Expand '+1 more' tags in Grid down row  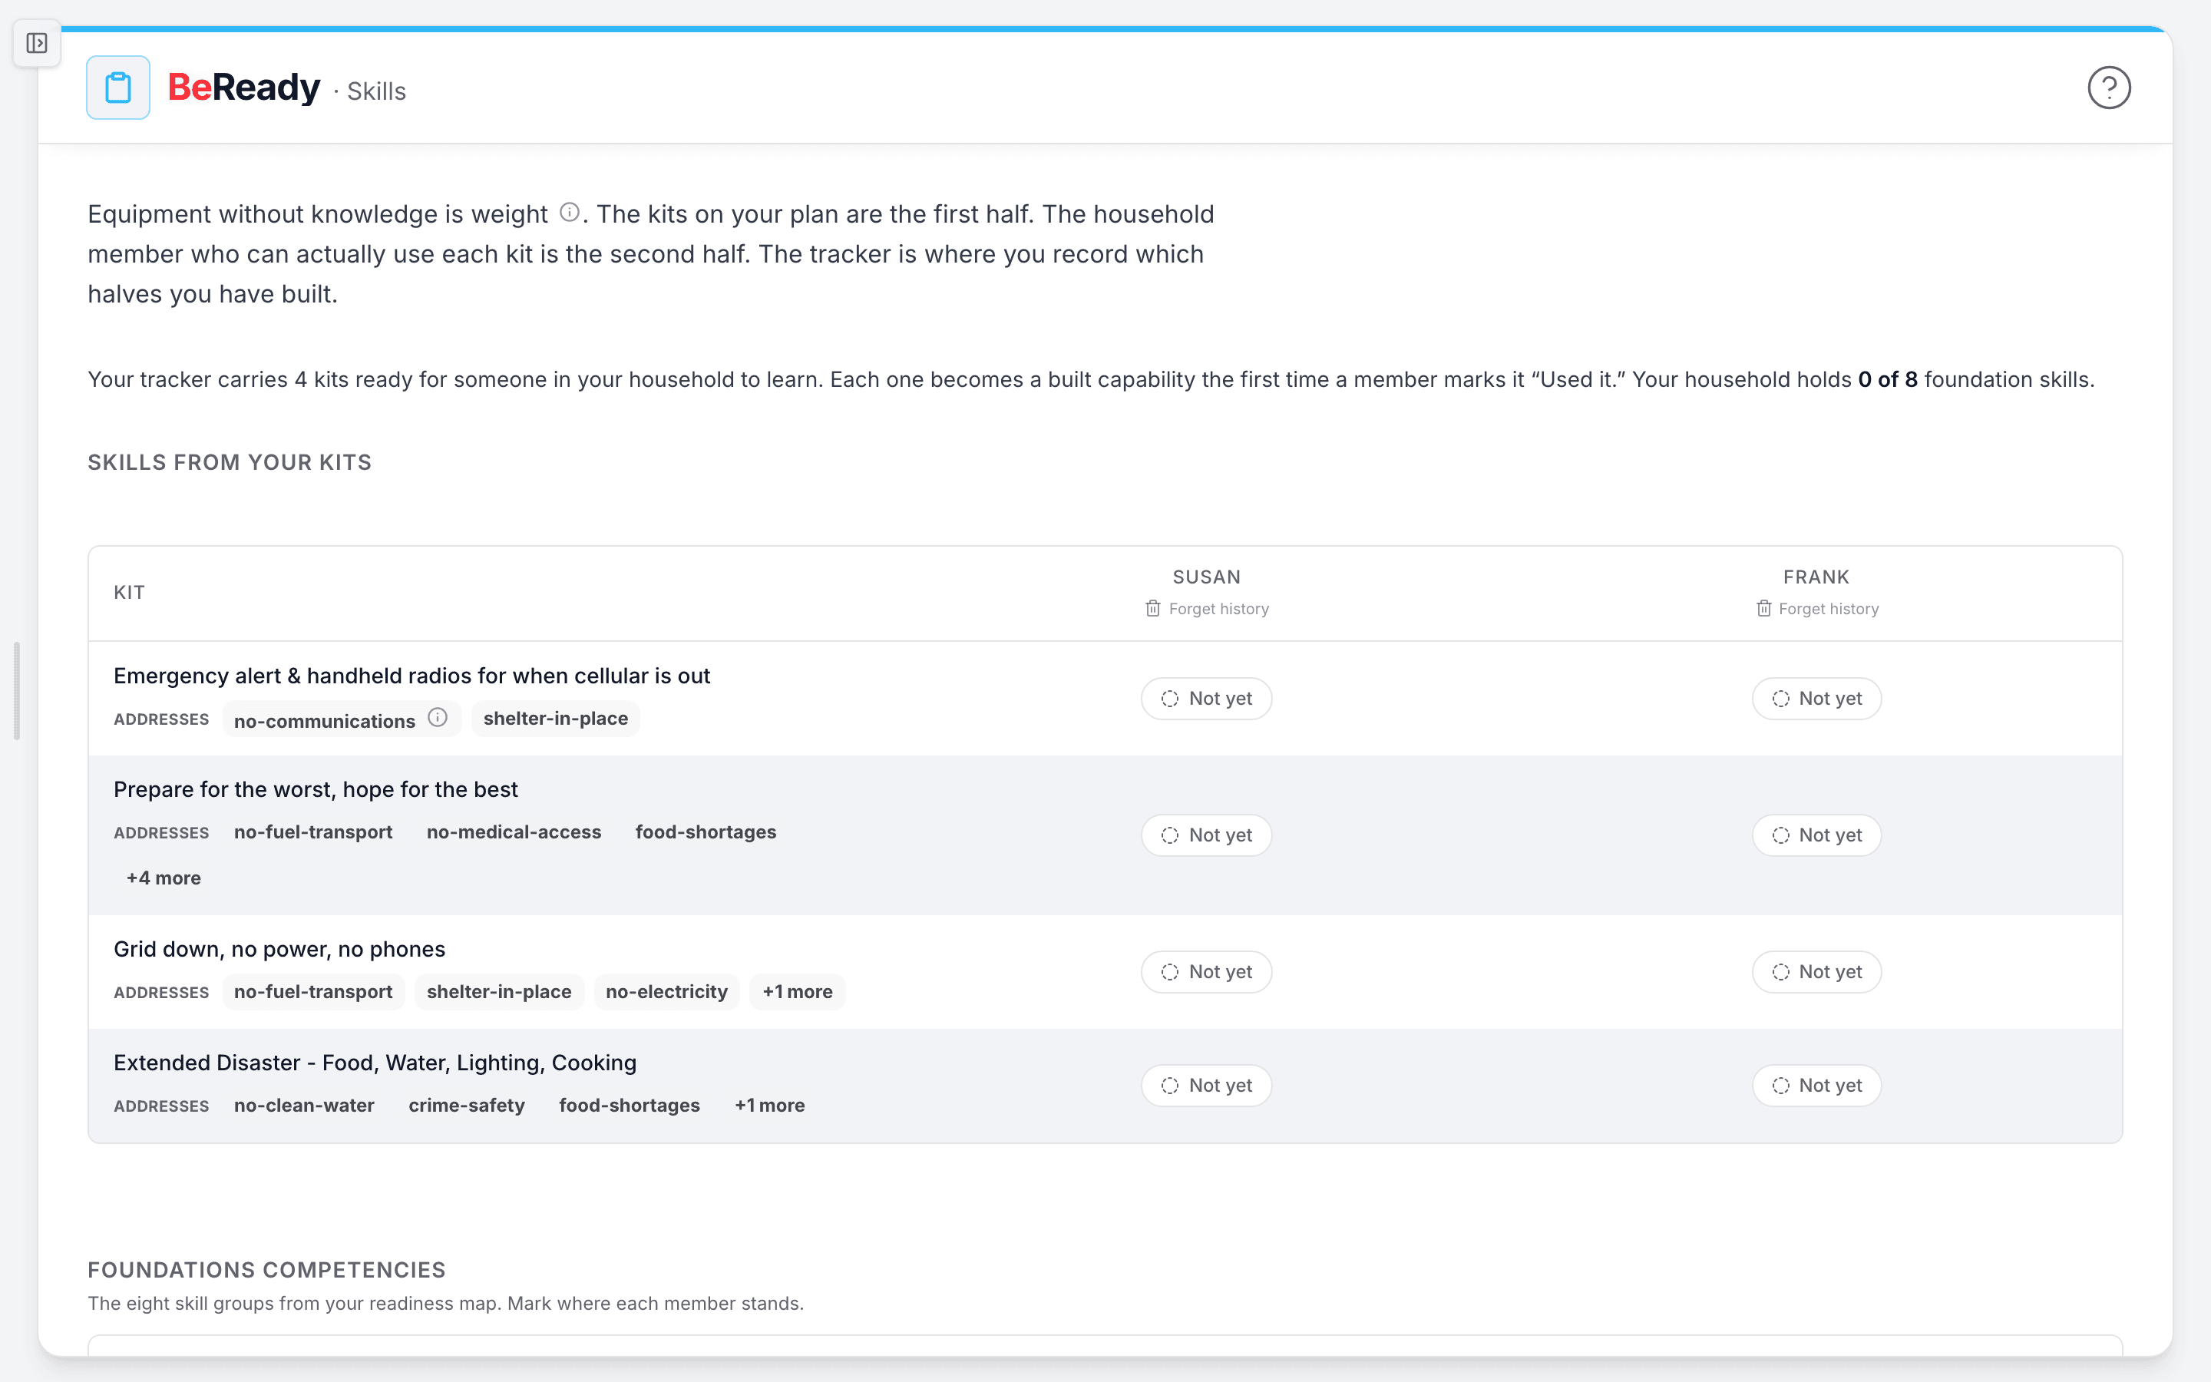pyautogui.click(x=798, y=992)
